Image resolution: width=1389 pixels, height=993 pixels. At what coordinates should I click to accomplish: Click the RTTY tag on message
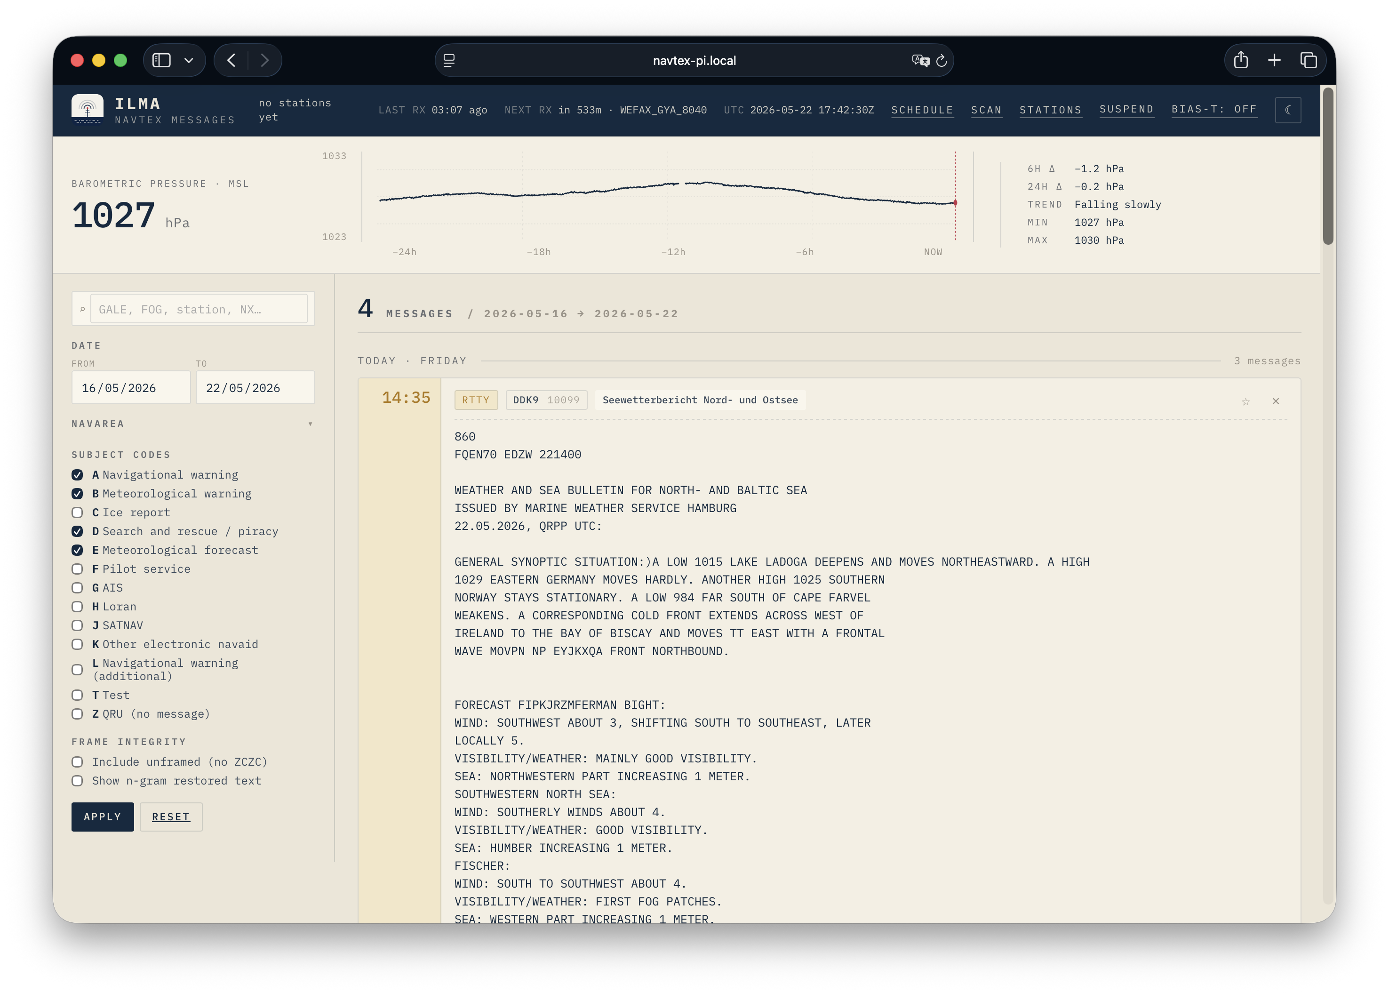(476, 400)
